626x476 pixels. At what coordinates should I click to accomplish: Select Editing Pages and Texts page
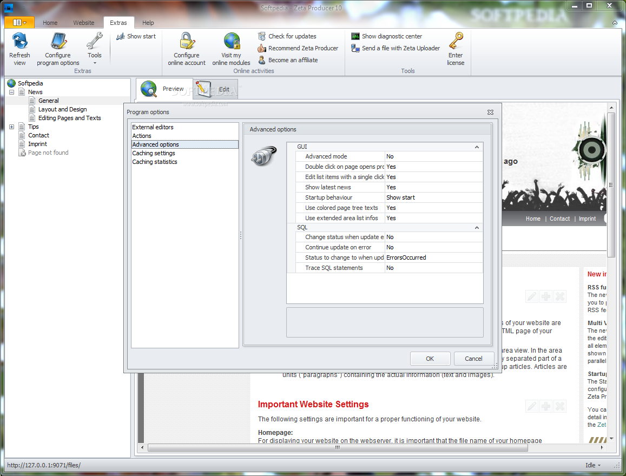tap(69, 118)
